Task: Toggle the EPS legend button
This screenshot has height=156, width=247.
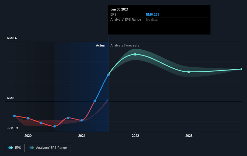Action: coord(15,148)
